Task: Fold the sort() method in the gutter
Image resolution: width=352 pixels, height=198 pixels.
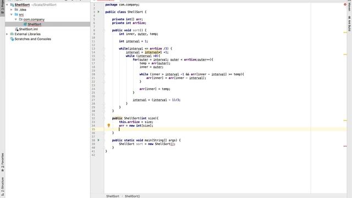Action: (104, 30)
